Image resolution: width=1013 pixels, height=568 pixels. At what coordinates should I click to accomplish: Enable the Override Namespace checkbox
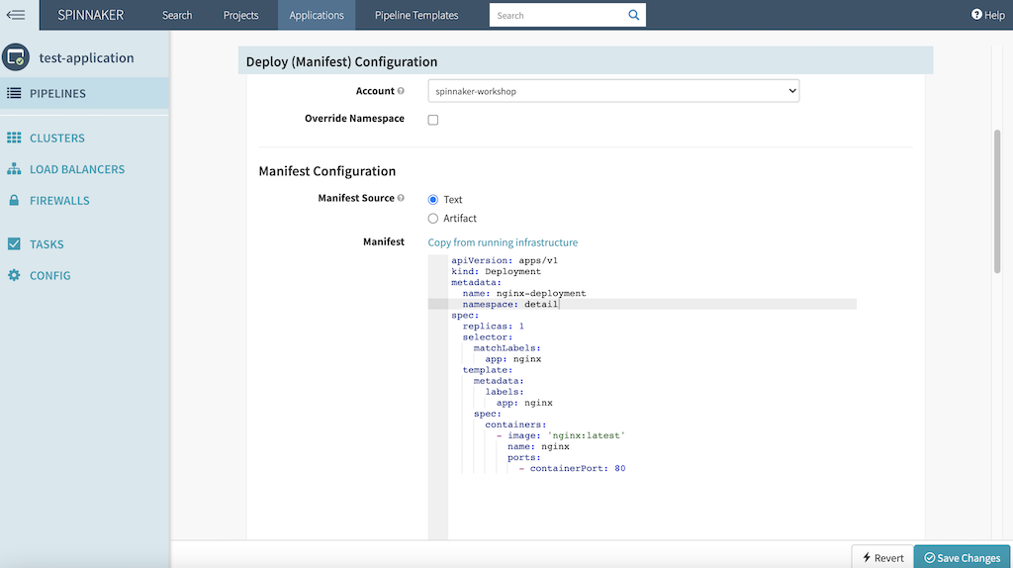[x=433, y=120]
